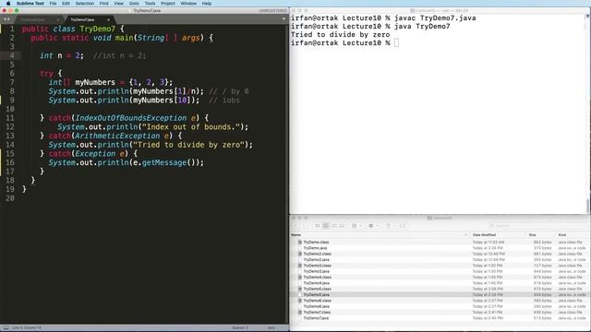The image size is (591, 332).
Task: Select TryDemo6.java in Finder
Action: 440,306
